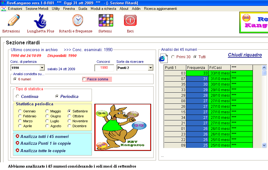Image resolution: width=268 pixels, height=170 pixels.
Task: Click the 29/10 mesi cell
Action: (219, 90)
